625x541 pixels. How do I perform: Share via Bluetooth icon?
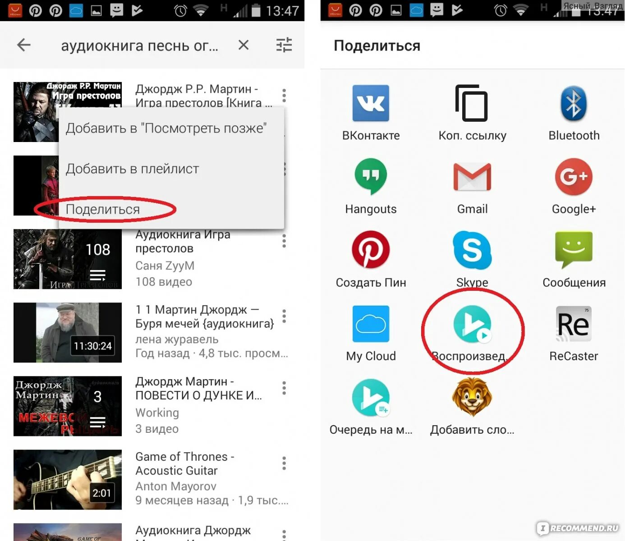click(574, 103)
